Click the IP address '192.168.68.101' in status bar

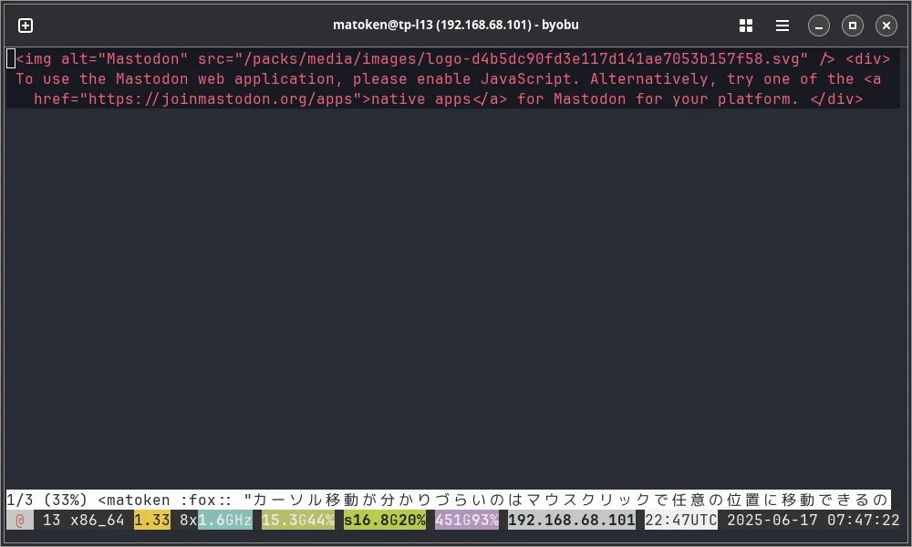click(571, 520)
